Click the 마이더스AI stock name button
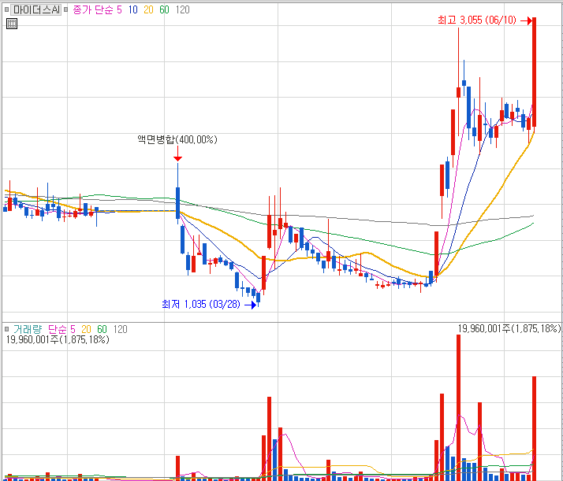The image size is (563, 481). (x=36, y=9)
